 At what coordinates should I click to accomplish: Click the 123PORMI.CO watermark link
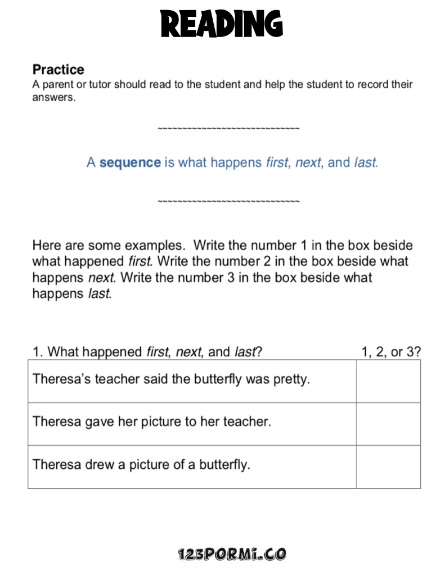(232, 554)
